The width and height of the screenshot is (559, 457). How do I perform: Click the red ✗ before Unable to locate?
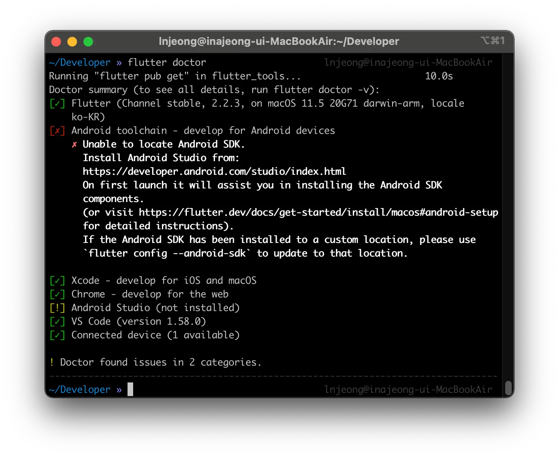point(74,144)
